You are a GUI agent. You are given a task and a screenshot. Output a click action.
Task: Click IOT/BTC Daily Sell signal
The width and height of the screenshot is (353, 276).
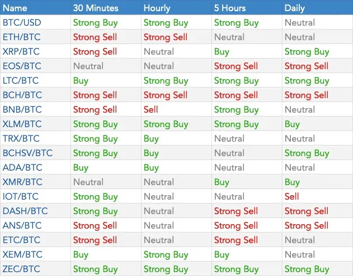pos(291,197)
